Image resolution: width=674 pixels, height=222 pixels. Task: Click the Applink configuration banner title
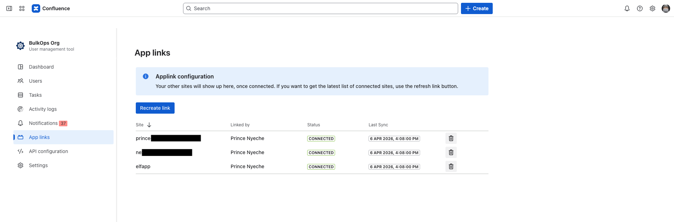click(184, 76)
